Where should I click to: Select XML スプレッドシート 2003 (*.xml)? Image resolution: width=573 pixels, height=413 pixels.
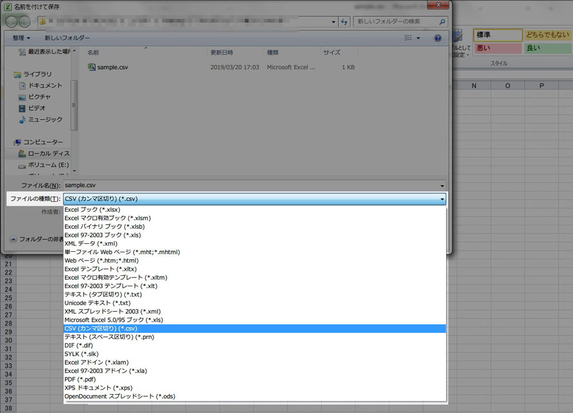pyautogui.click(x=255, y=311)
